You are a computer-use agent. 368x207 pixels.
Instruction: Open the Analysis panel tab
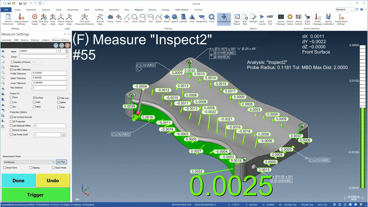click(45, 40)
